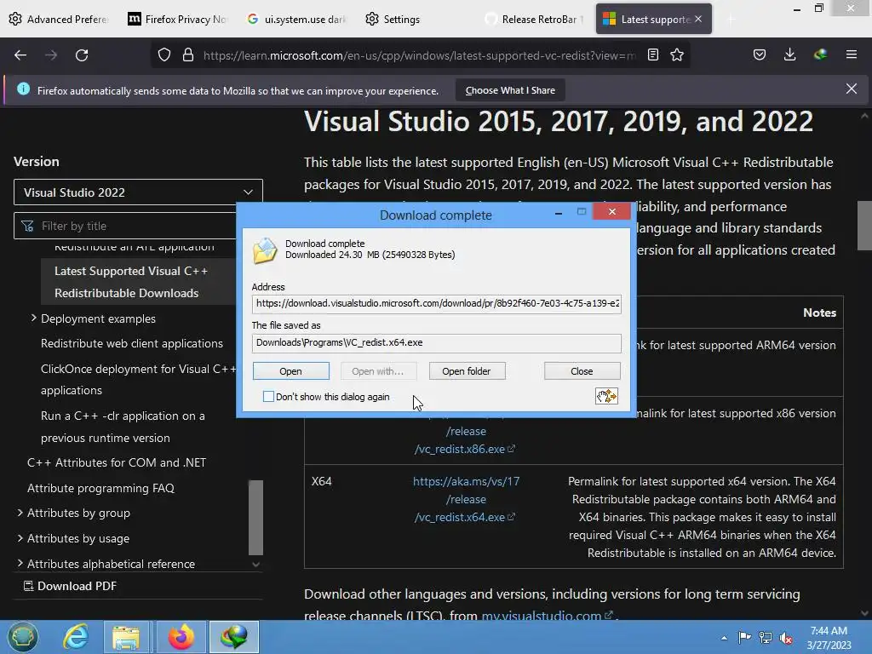Close the Latest supported tab

tap(698, 19)
